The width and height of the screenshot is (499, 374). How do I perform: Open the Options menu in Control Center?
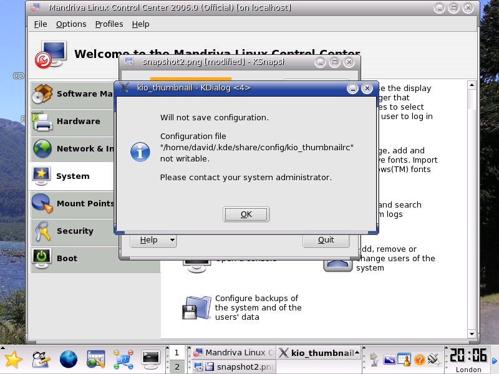coord(71,24)
